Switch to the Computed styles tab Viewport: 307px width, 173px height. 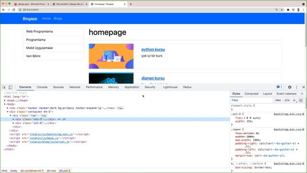coord(251,94)
